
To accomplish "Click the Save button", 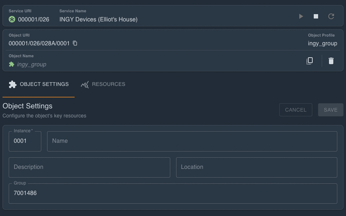I will pyautogui.click(x=330, y=110).
